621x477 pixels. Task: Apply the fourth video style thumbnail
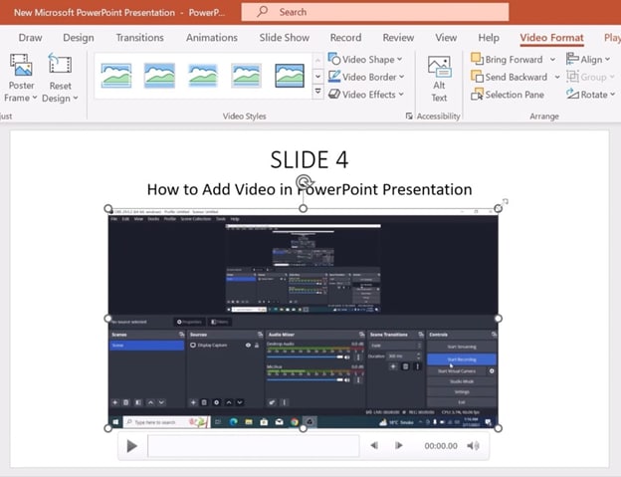point(246,76)
